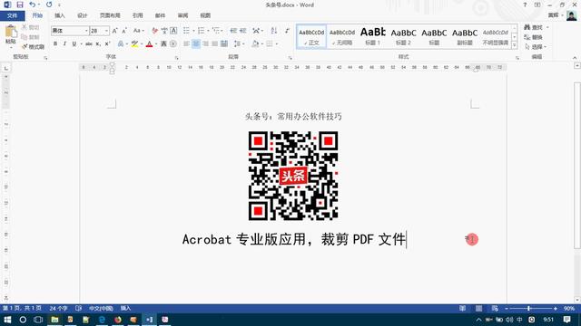Click the Save icon in quick access toolbar
Screen dimensions: 581x326
click(20, 5)
